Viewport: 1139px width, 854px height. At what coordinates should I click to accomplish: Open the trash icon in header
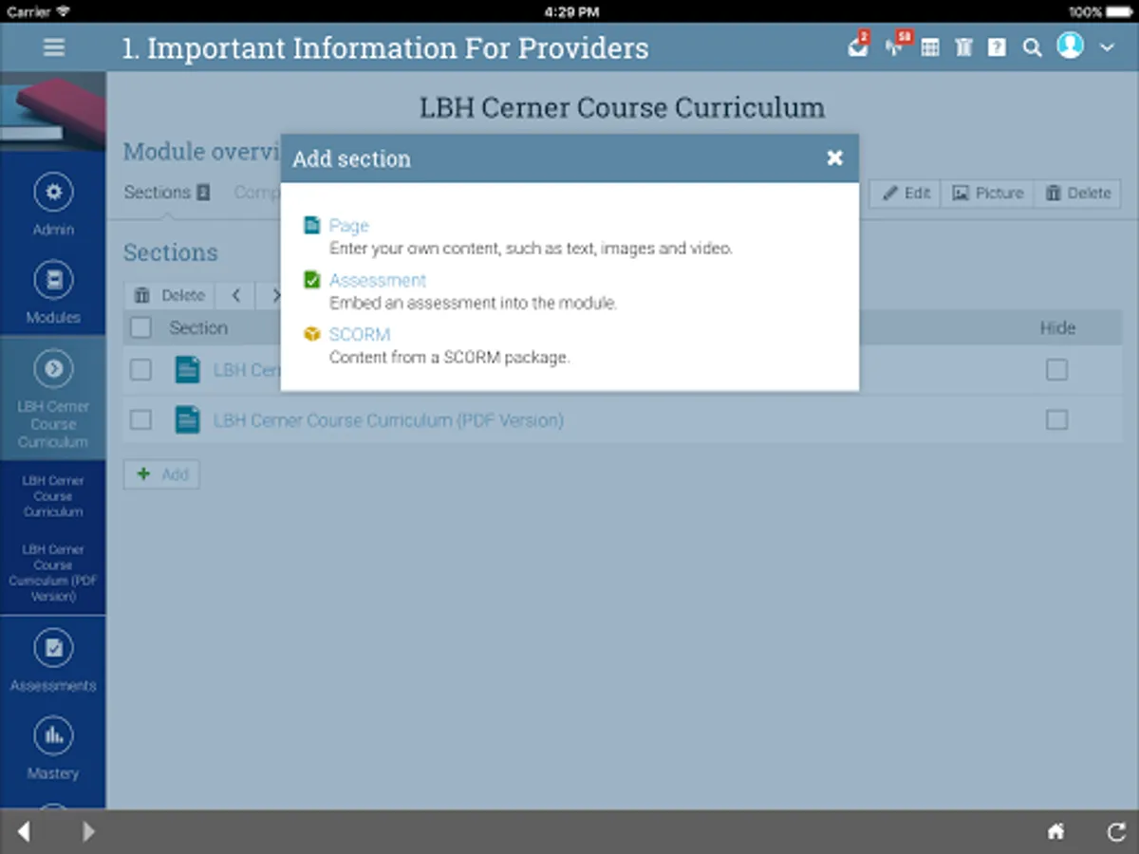click(x=963, y=47)
